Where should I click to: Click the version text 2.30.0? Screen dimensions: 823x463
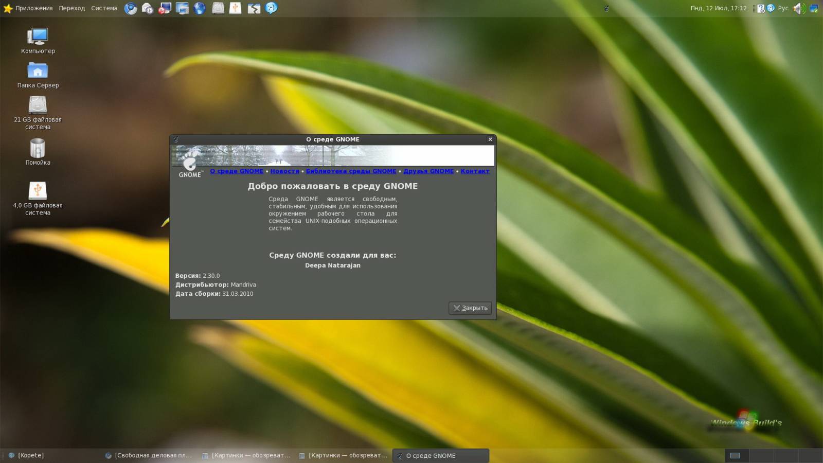click(x=211, y=276)
